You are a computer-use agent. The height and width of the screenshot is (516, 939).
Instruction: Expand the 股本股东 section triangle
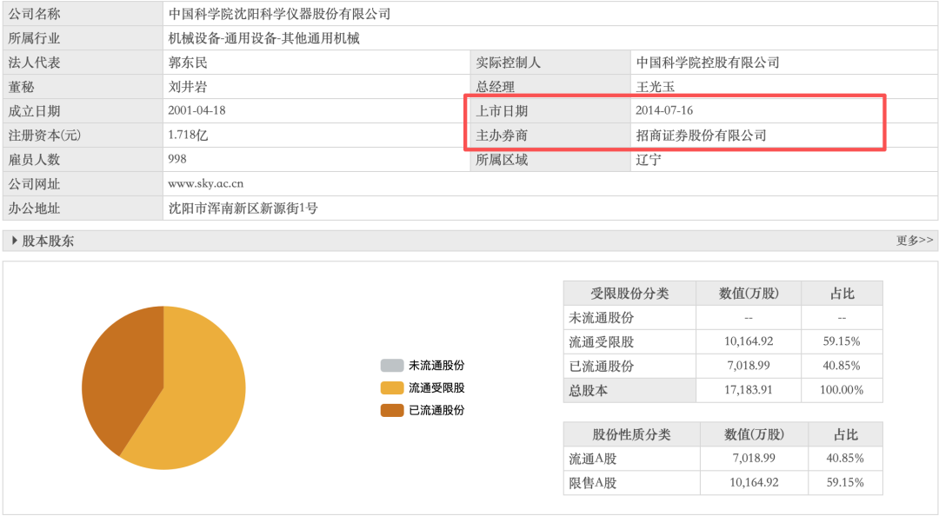(14, 241)
